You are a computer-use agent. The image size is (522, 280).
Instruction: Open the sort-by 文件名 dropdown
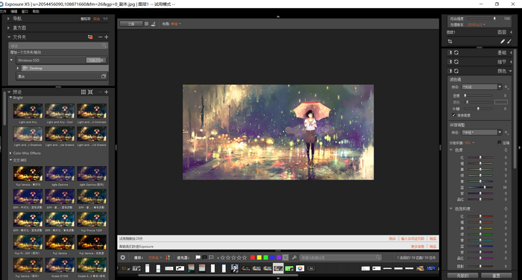tap(155, 258)
